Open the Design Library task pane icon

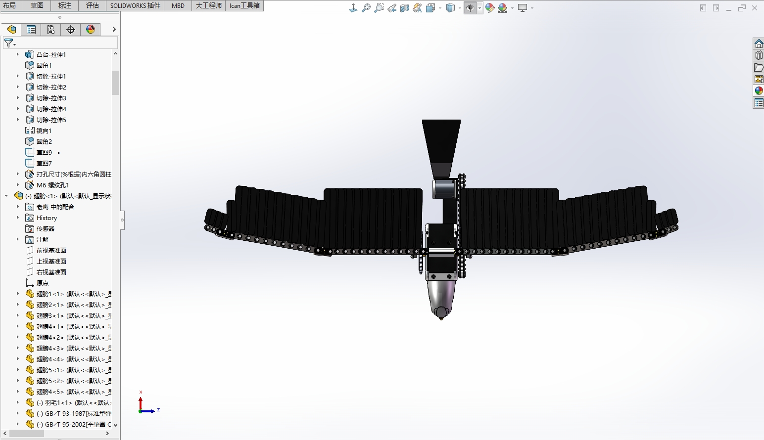point(759,55)
